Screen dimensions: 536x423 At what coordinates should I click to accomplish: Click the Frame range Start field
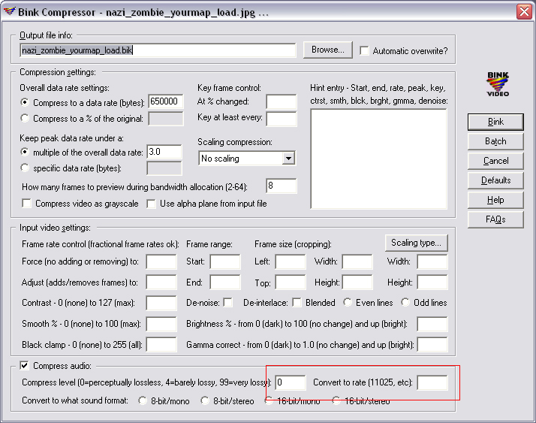click(x=225, y=261)
